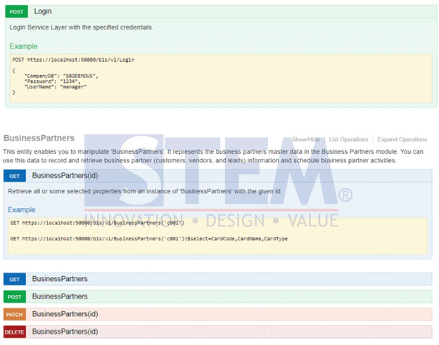Click the GET example line with $select=CardCode

pyautogui.click(x=149, y=239)
